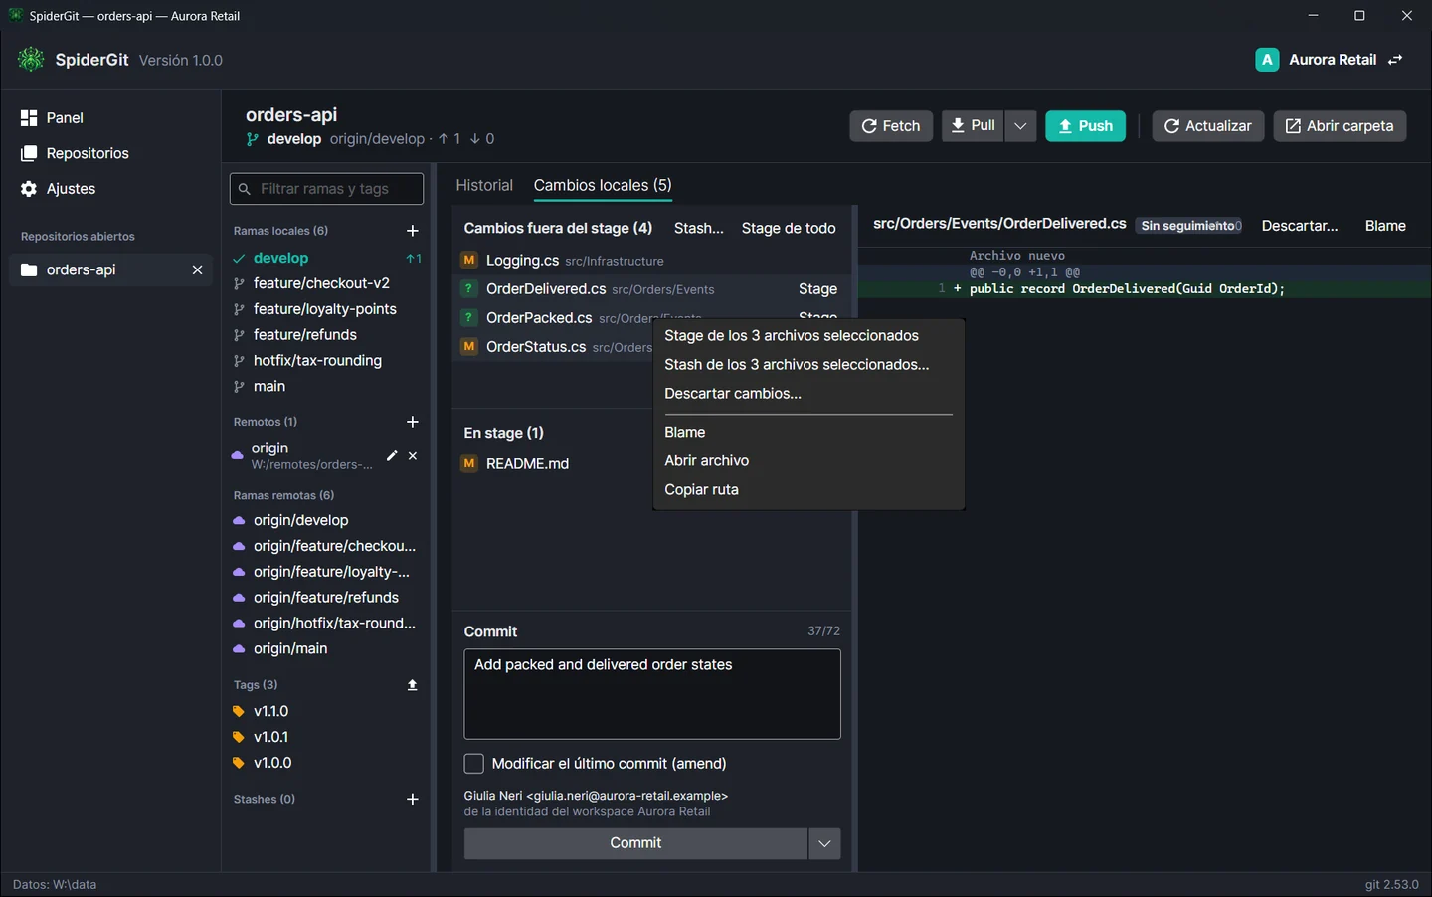Open the Cambios locales (5) tab

pyautogui.click(x=603, y=185)
